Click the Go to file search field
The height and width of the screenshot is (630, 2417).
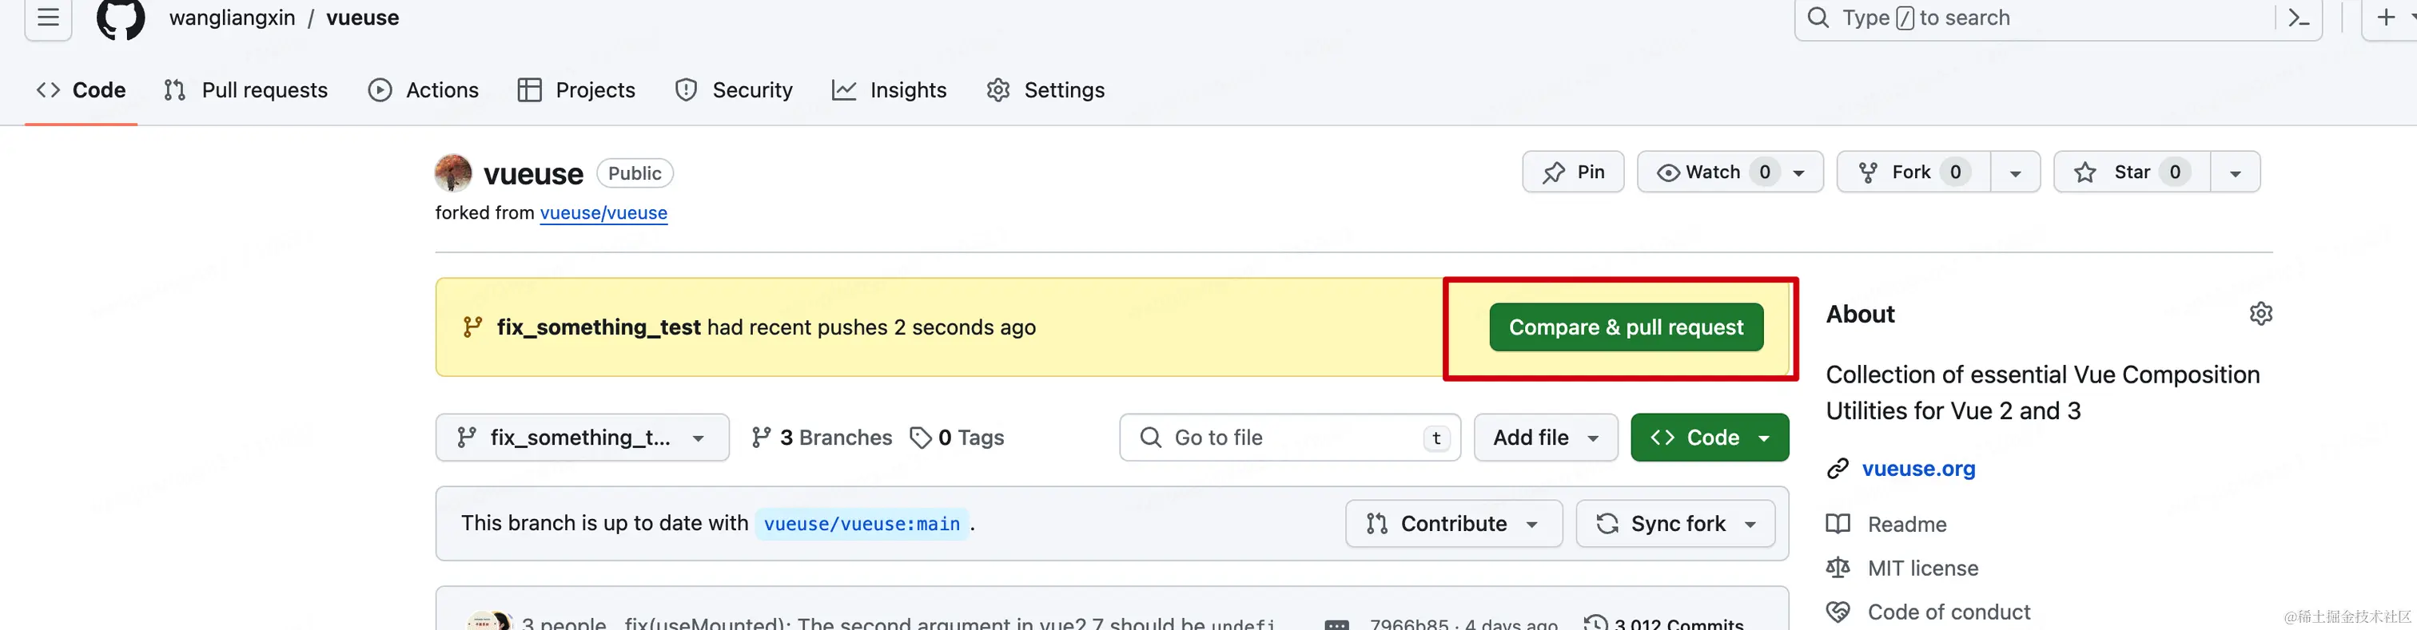(x=1290, y=438)
